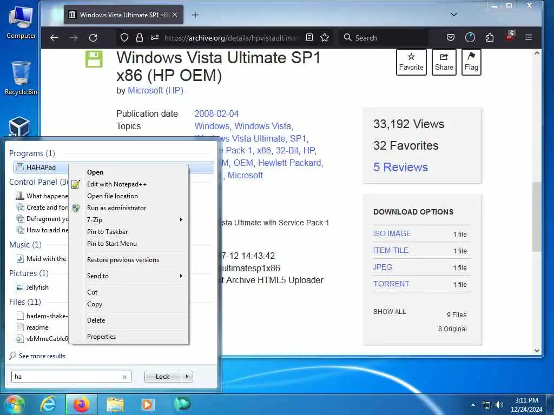
Task: Click the Lock button
Action: tap(162, 377)
